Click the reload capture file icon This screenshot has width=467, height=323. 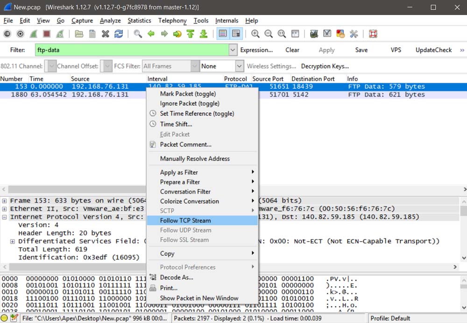tap(119, 34)
